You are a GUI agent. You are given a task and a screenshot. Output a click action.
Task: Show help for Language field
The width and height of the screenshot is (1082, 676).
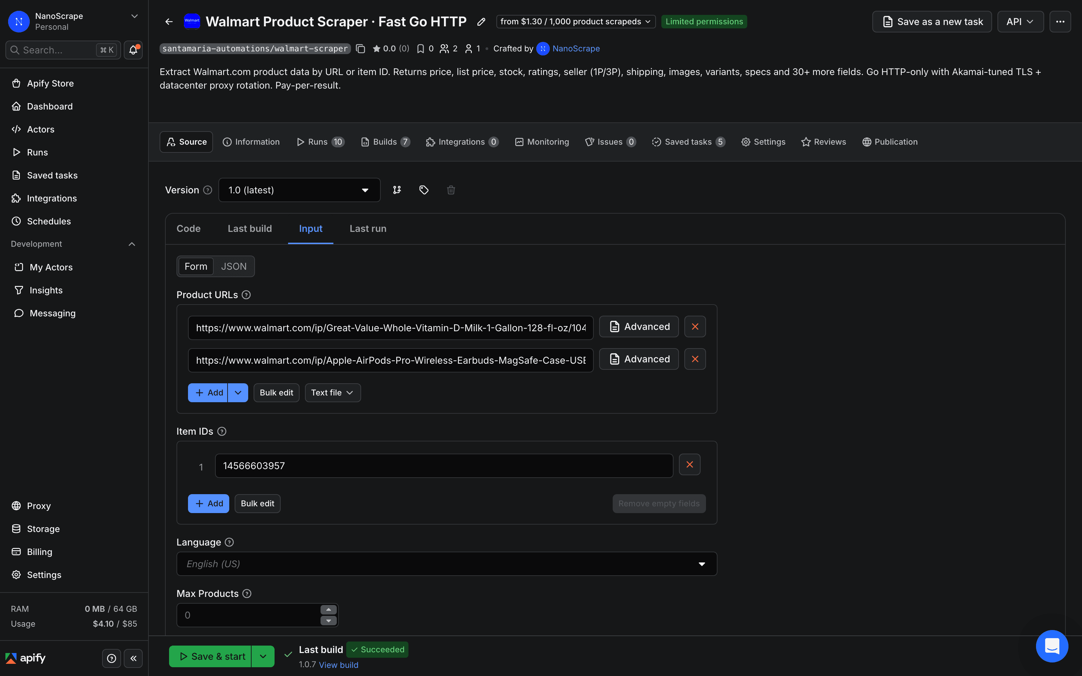(229, 542)
